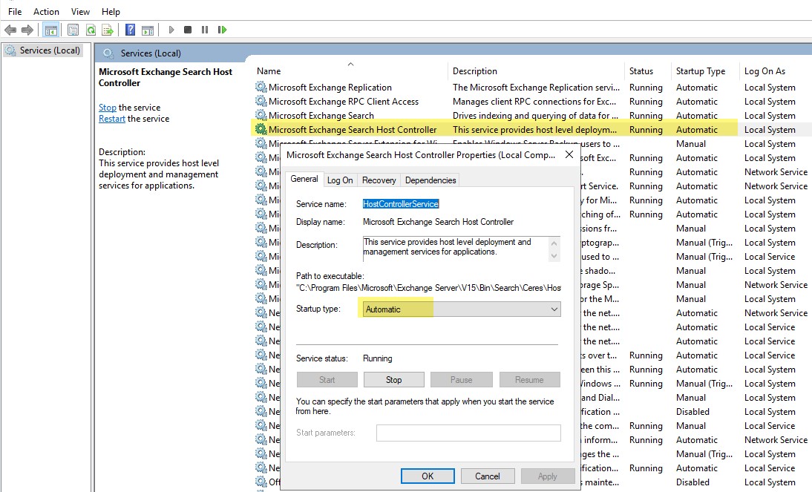This screenshot has width=812, height=492.
Task: Click the Start Service play icon
Action: coord(171,30)
